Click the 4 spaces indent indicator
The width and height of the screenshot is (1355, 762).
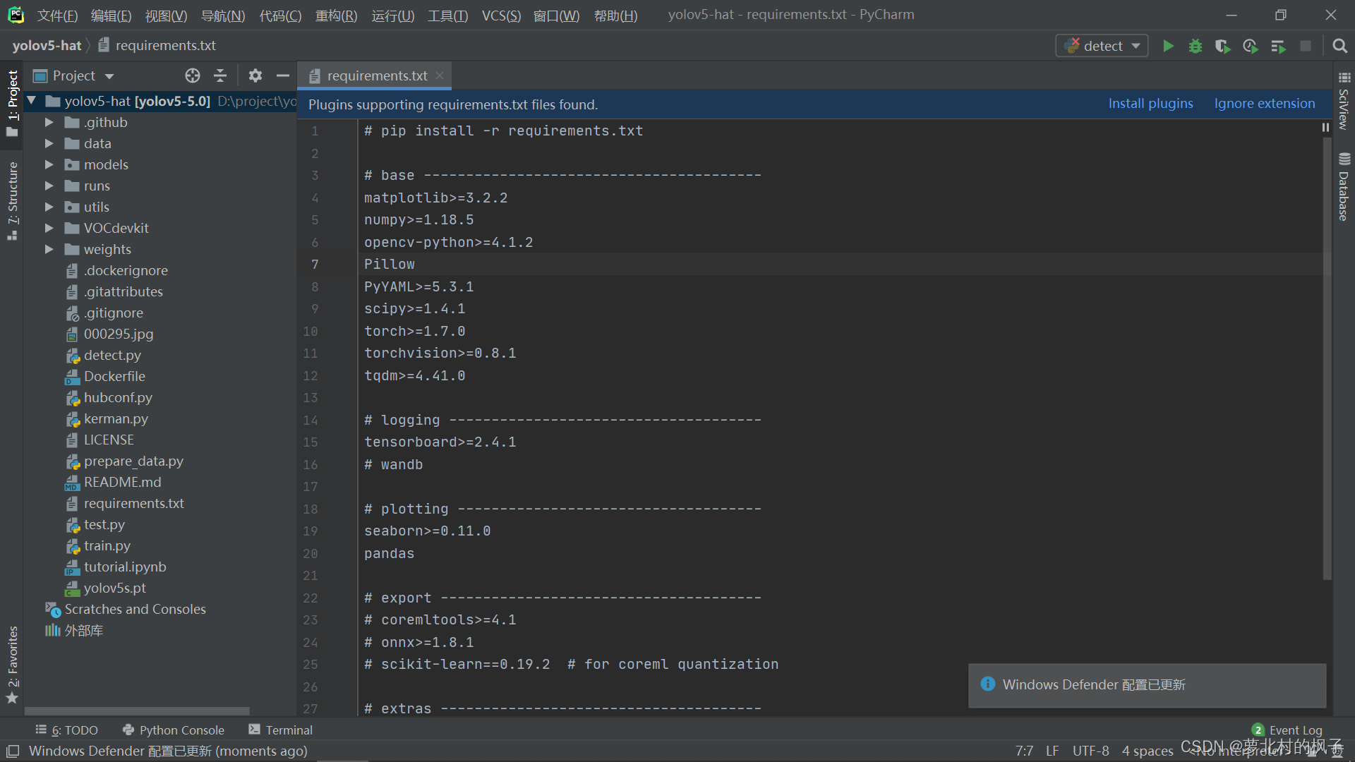(x=1148, y=751)
